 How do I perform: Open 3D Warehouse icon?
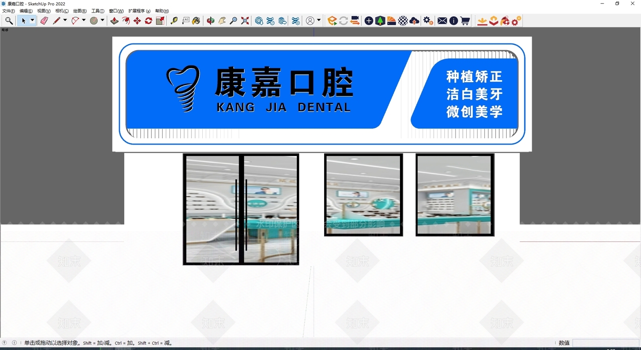point(259,21)
